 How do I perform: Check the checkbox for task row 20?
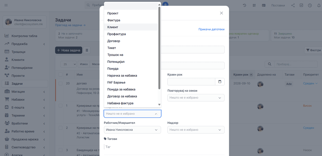click(61, 84)
